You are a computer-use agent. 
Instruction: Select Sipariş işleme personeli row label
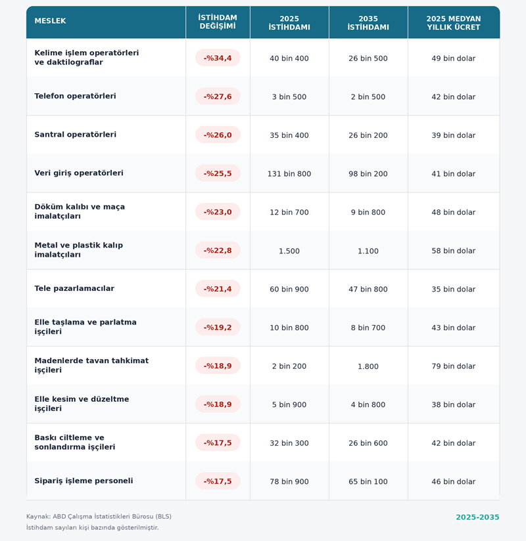point(84,481)
